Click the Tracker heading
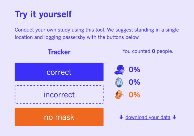Screen dimensions: 194x136 tap(59, 52)
